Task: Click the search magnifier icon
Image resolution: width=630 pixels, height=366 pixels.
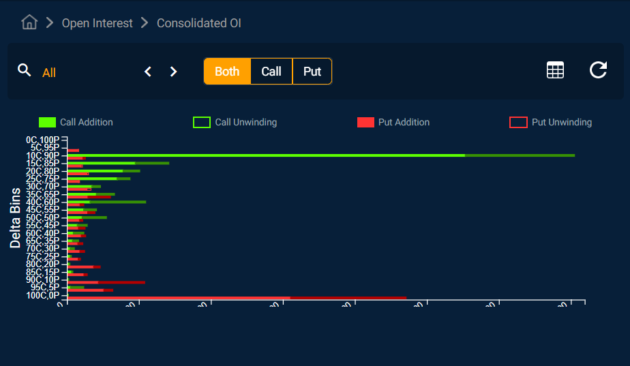Action: click(25, 70)
